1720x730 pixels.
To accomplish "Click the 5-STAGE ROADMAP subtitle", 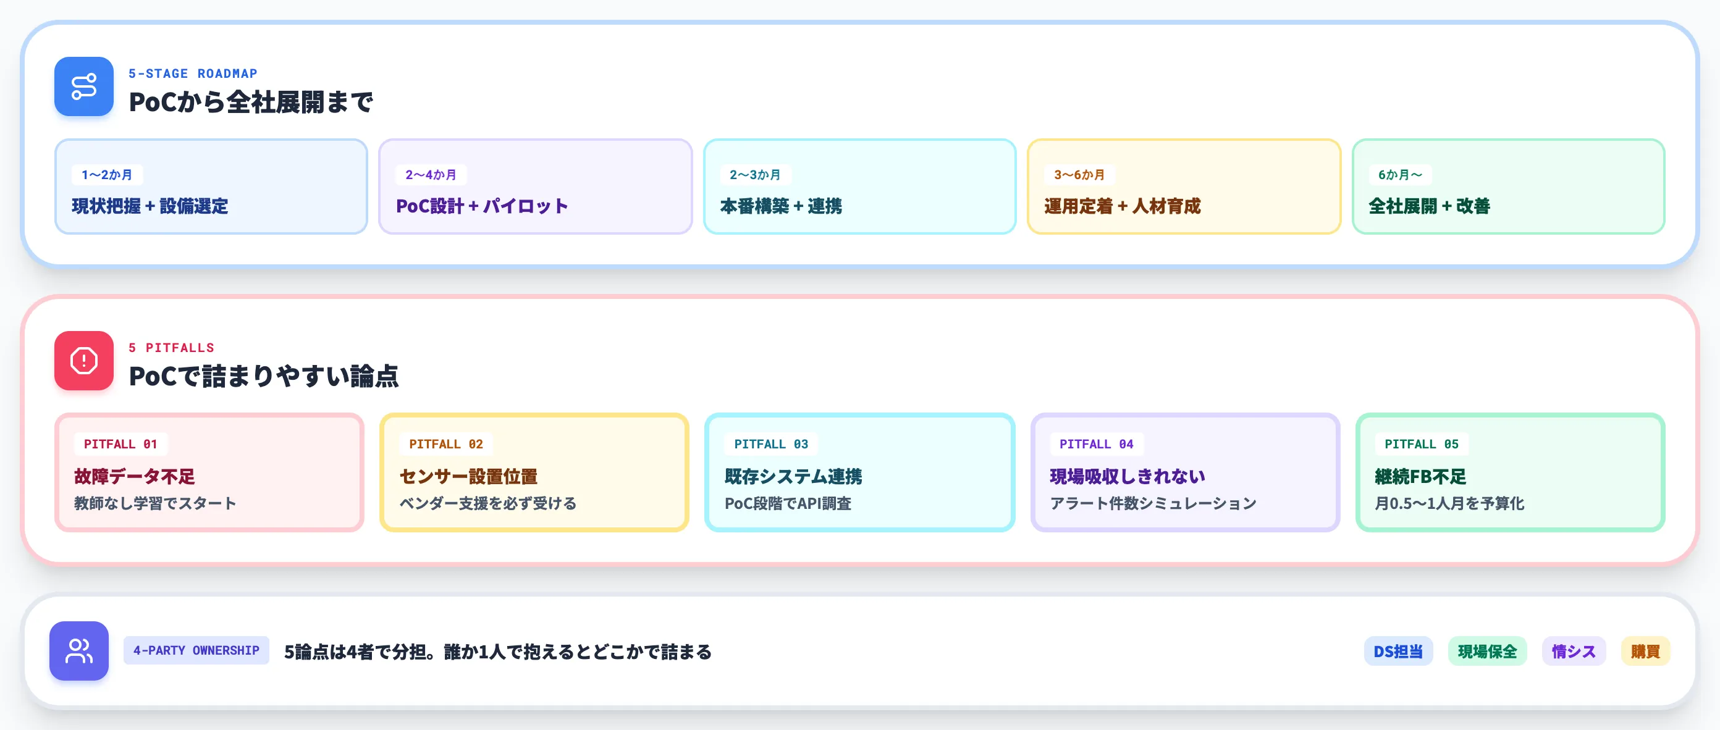I will pyautogui.click(x=193, y=74).
